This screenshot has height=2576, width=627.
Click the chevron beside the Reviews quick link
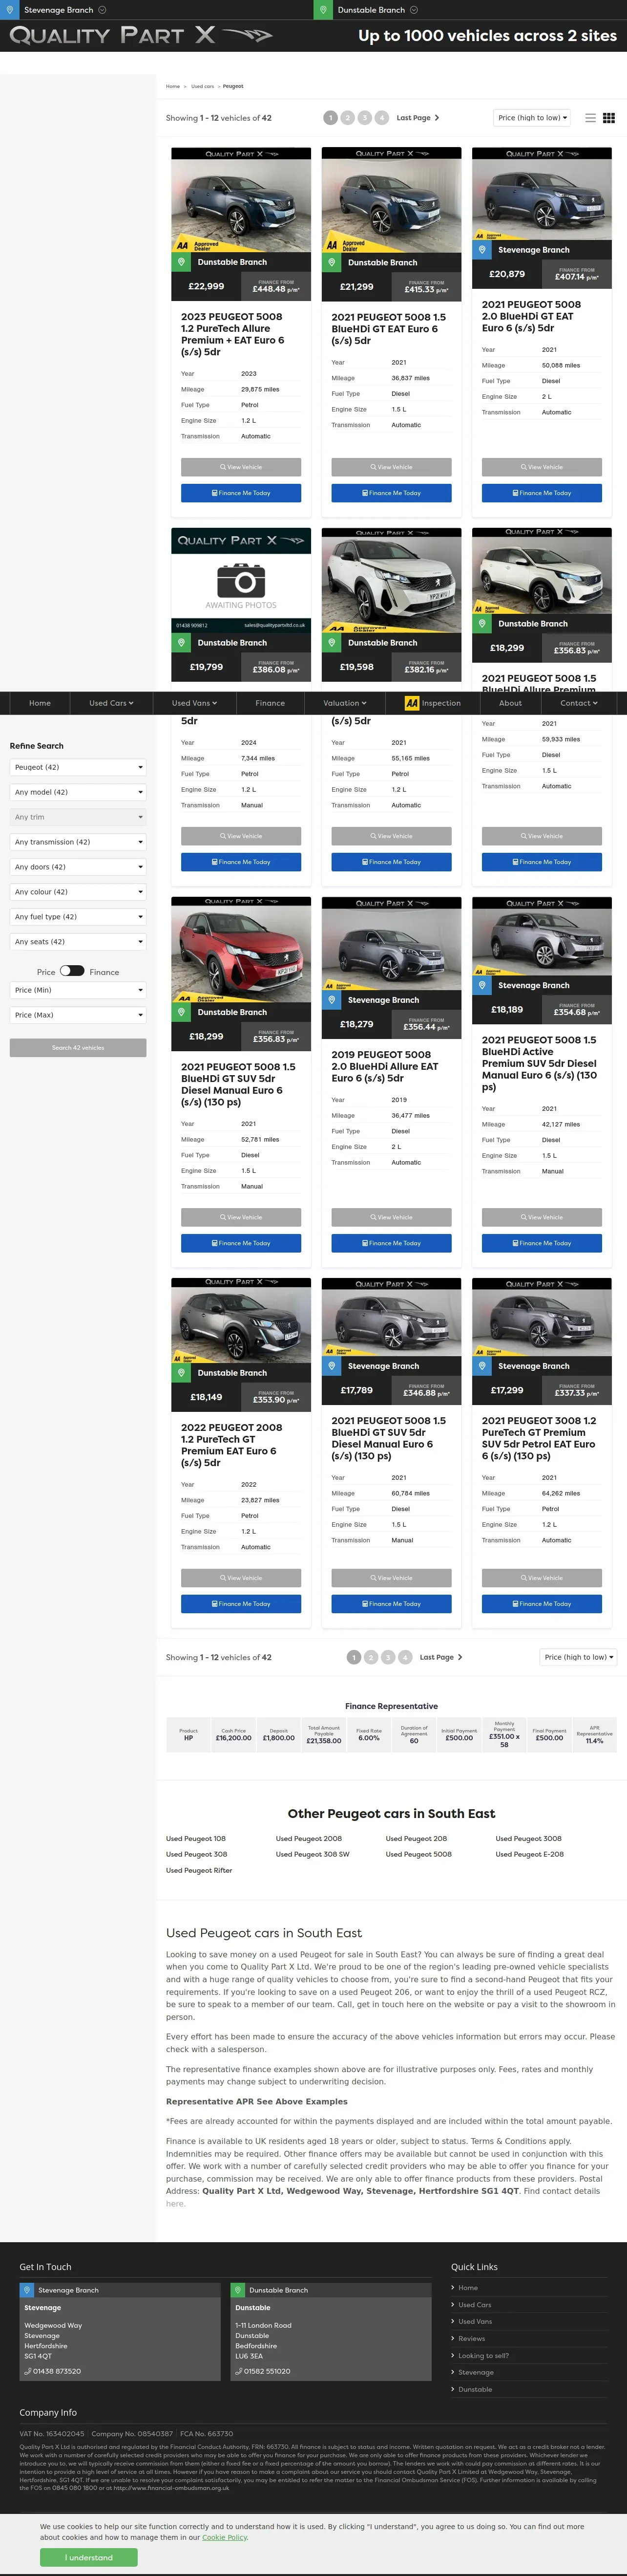point(453,2338)
